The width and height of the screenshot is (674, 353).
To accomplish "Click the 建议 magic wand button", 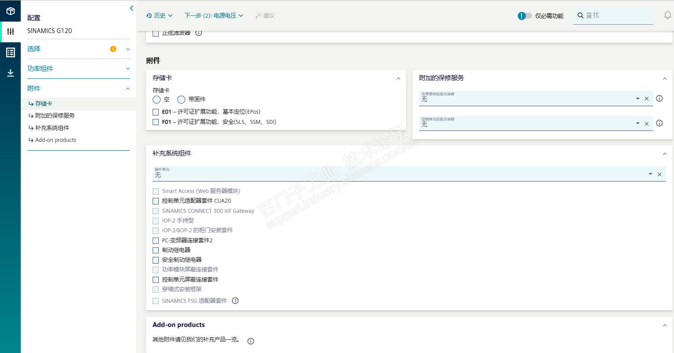I will pyautogui.click(x=265, y=15).
